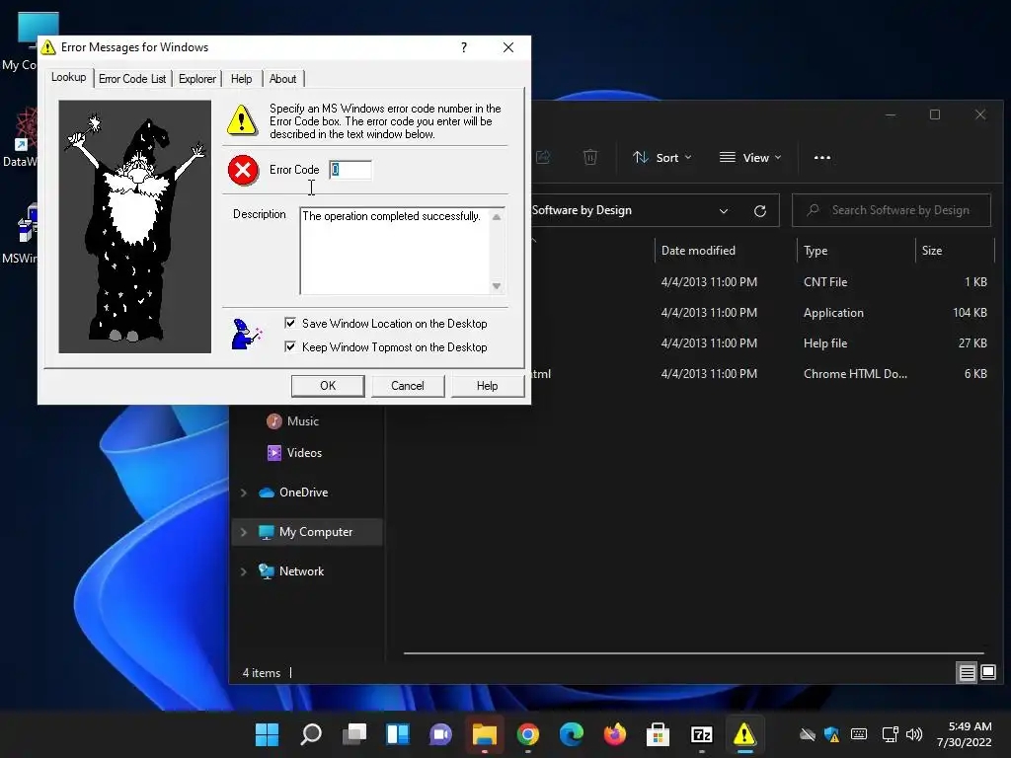Click the red X error icon
The width and height of the screenshot is (1011, 758).
click(243, 170)
